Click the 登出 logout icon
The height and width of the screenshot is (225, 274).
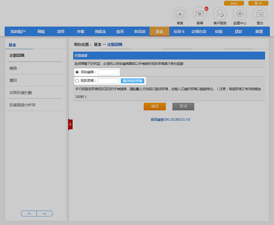pos(260,14)
